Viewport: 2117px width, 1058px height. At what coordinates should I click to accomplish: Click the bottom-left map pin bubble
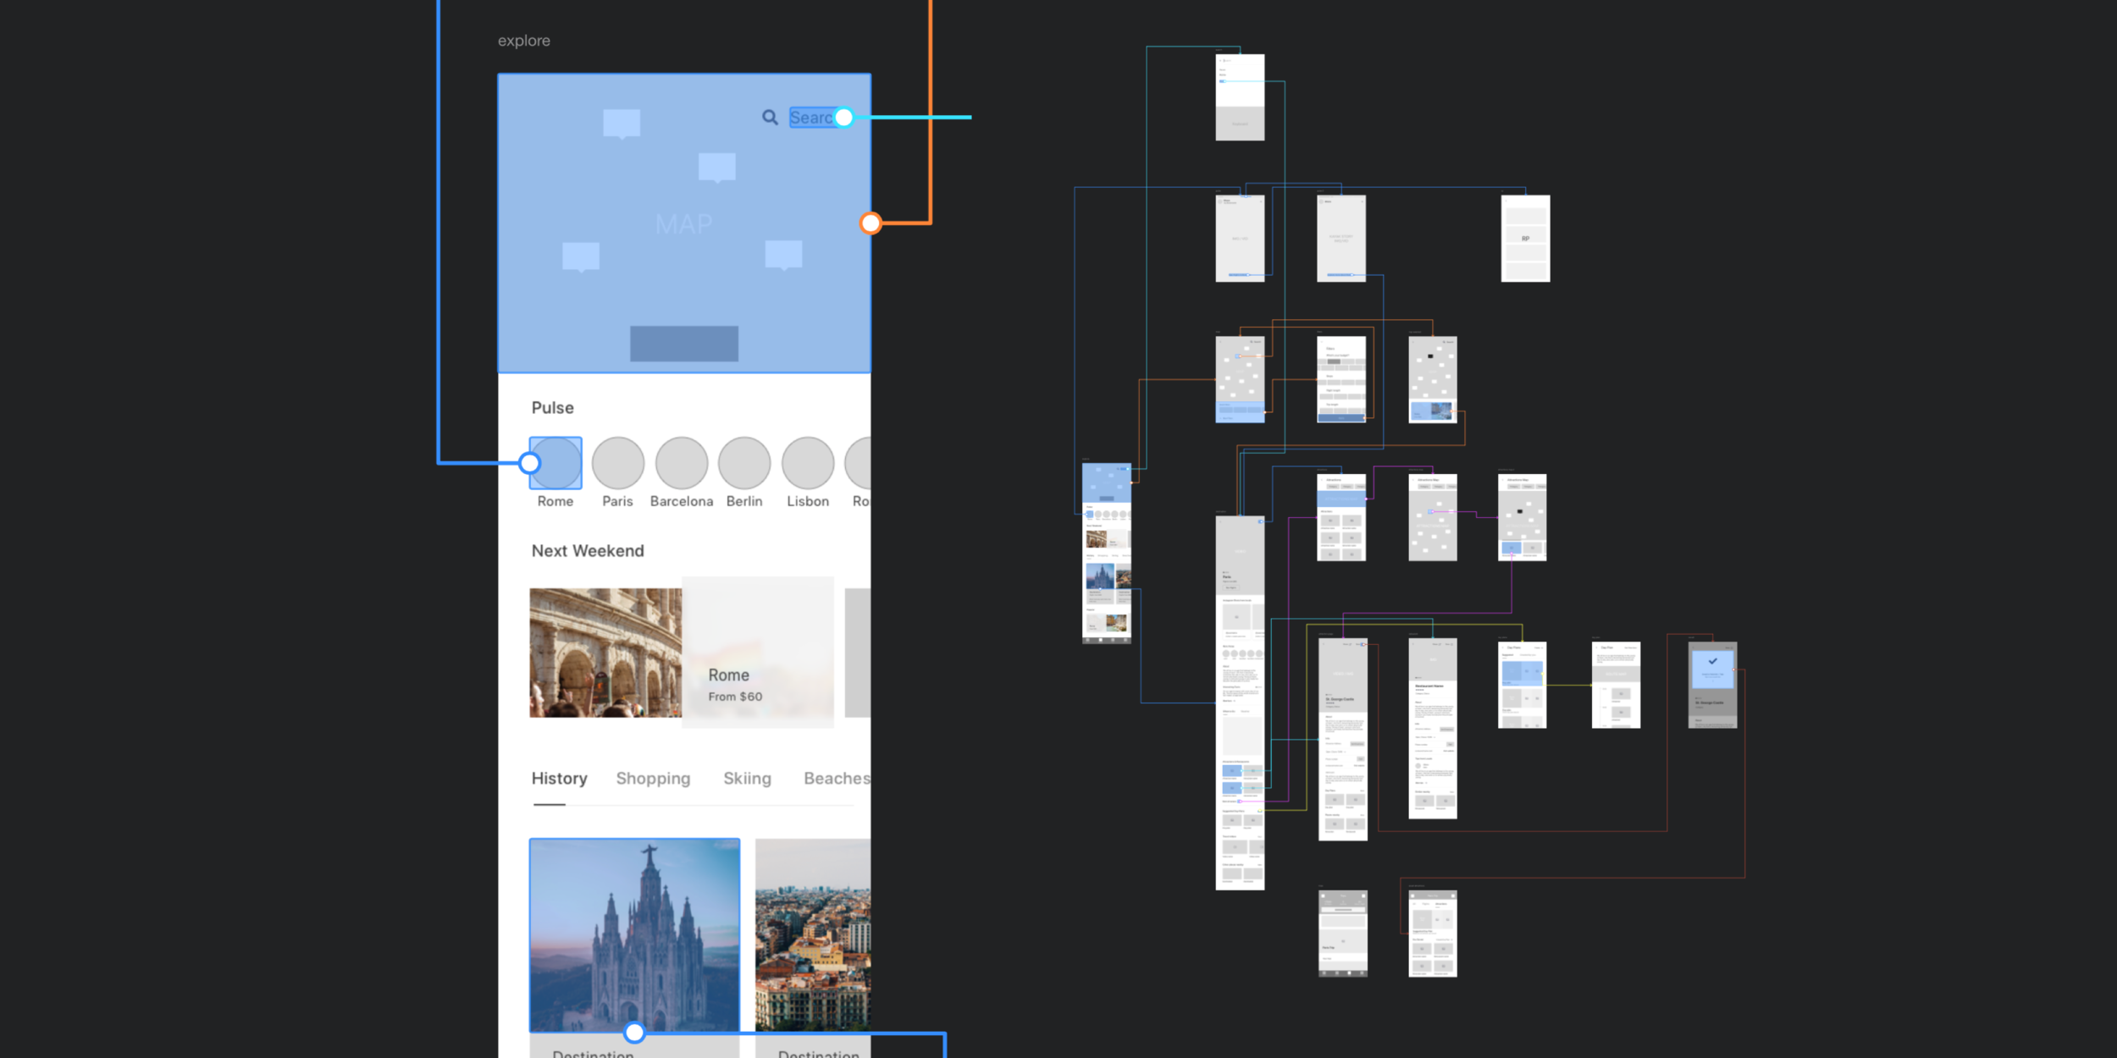[x=581, y=256]
